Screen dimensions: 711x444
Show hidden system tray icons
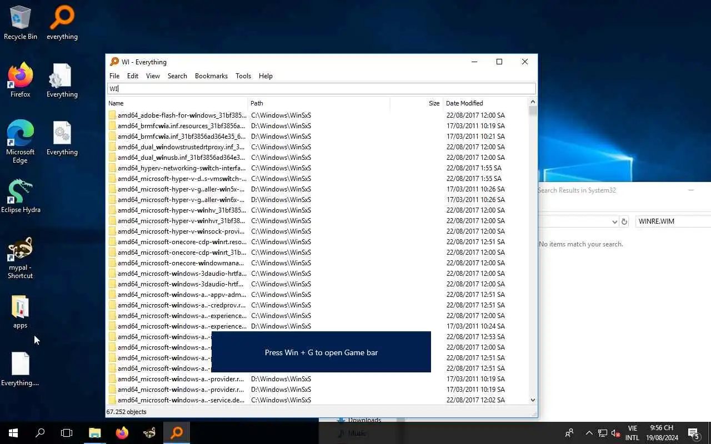[x=589, y=433]
